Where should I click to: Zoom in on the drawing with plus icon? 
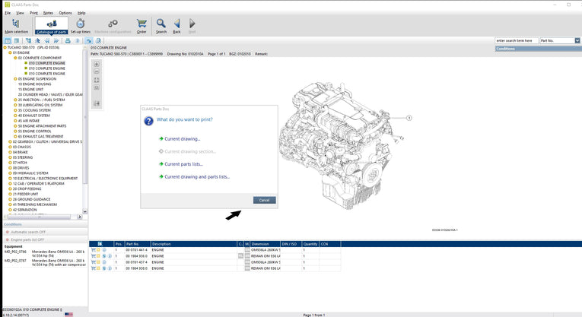[97, 65]
